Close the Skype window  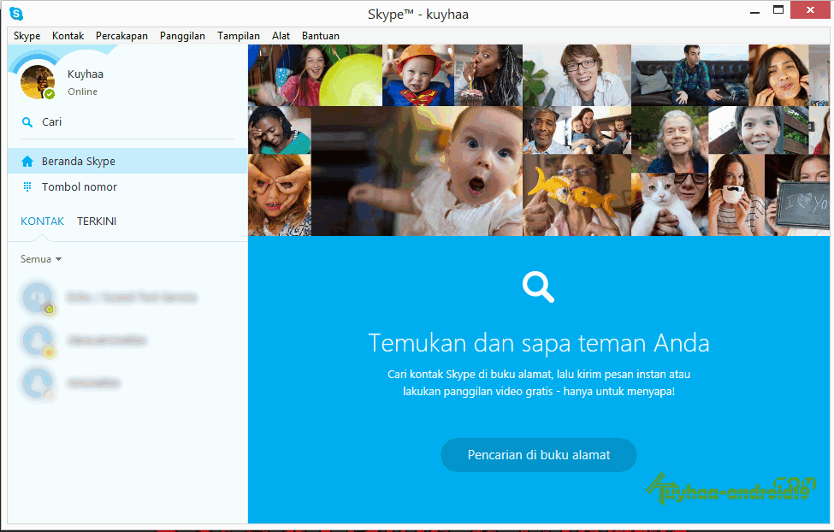pos(810,10)
